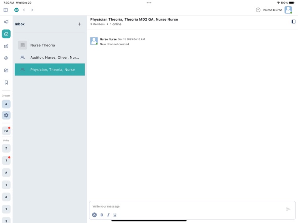Toggle the right details panel icon

[x=293, y=22]
